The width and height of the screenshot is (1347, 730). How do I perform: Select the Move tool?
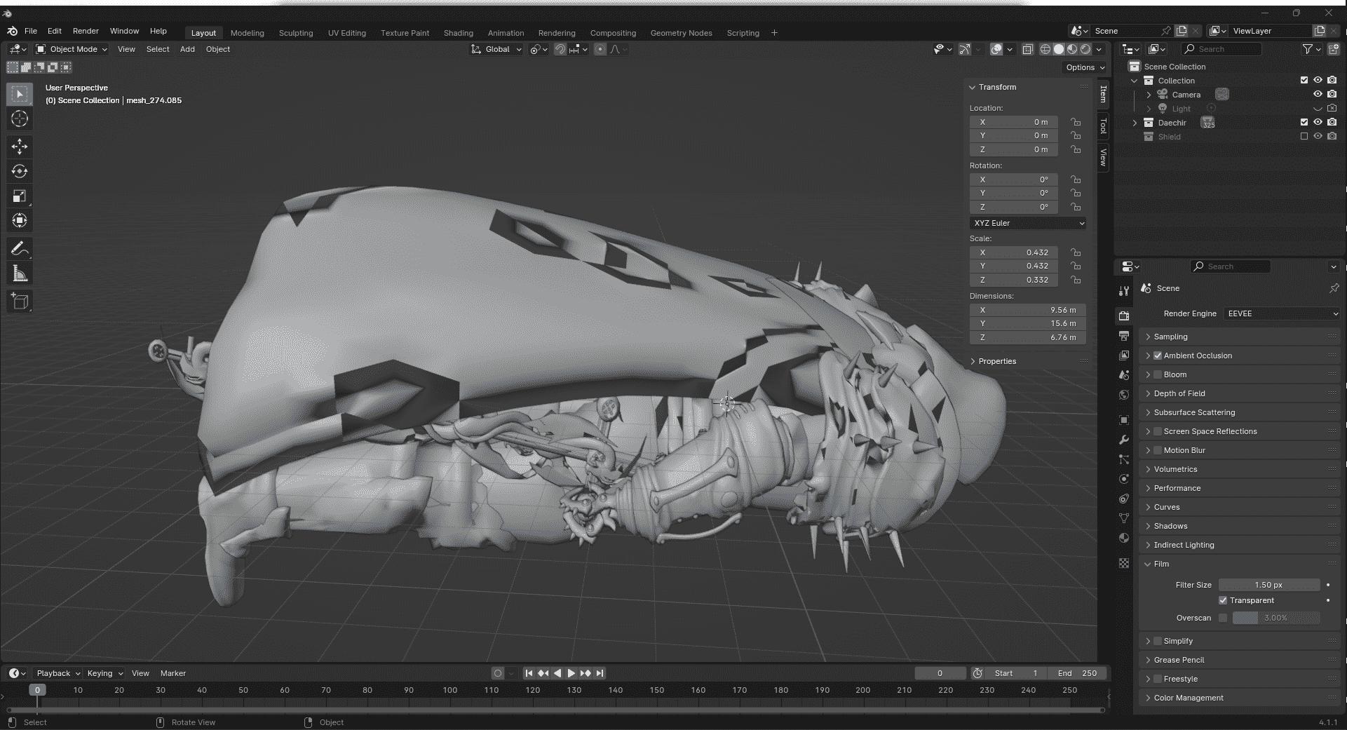[20, 146]
